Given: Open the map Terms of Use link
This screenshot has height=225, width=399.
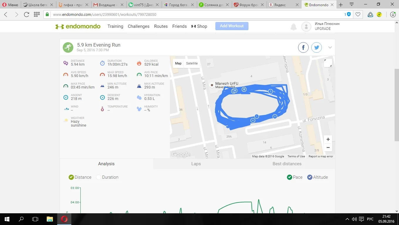Looking at the screenshot, I should [x=296, y=156].
